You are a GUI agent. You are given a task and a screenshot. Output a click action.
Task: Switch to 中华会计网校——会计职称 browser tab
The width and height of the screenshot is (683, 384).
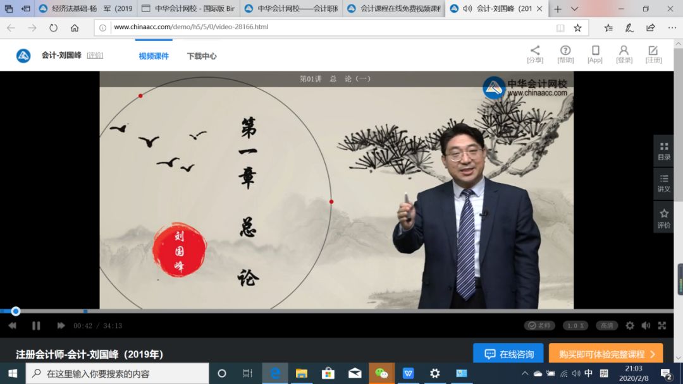tap(292, 9)
